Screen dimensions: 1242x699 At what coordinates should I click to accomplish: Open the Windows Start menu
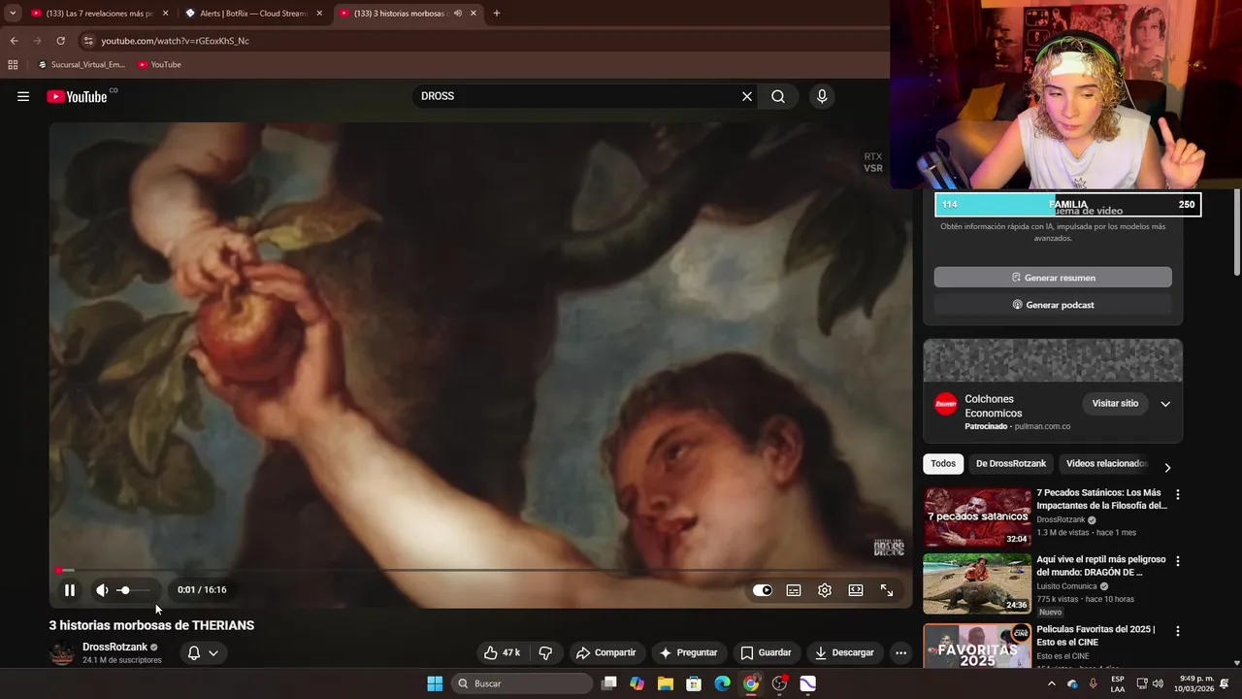[435, 683]
